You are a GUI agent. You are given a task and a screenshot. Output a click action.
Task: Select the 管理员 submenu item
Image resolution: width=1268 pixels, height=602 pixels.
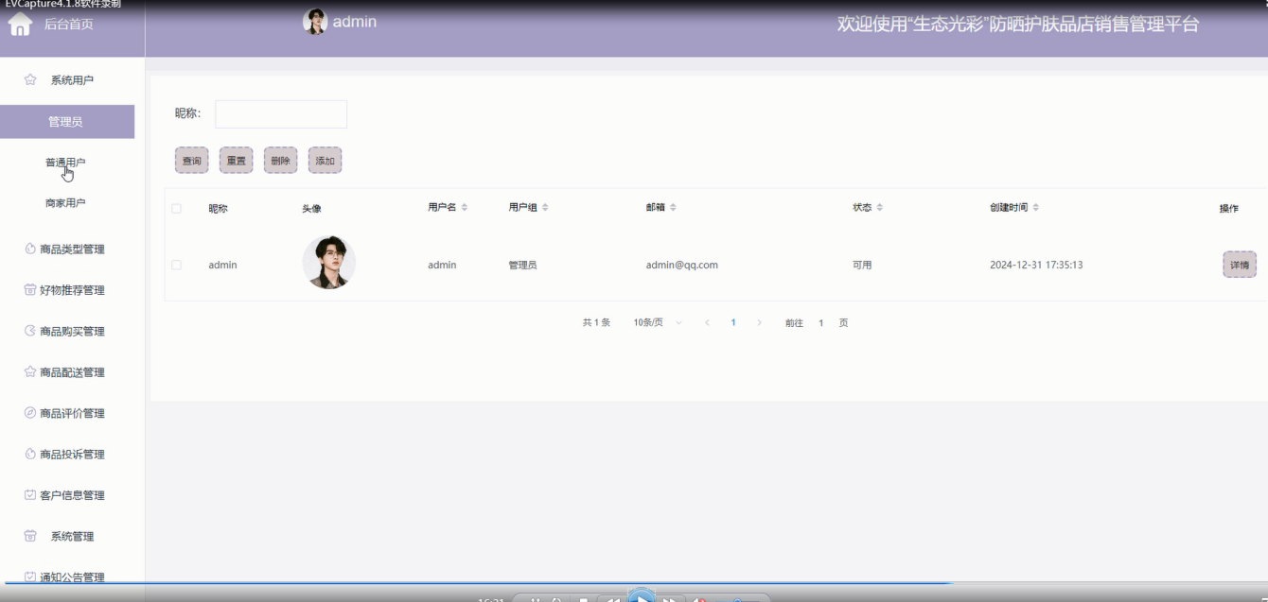point(67,122)
